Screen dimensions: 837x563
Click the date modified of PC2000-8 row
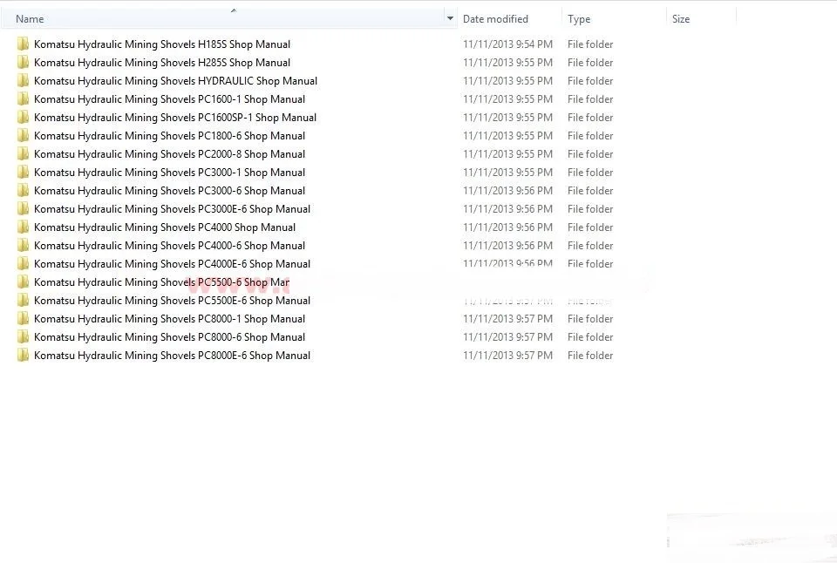coord(507,154)
